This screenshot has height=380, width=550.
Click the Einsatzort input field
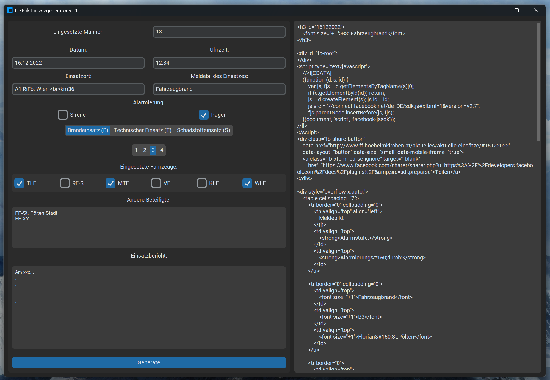coord(78,89)
